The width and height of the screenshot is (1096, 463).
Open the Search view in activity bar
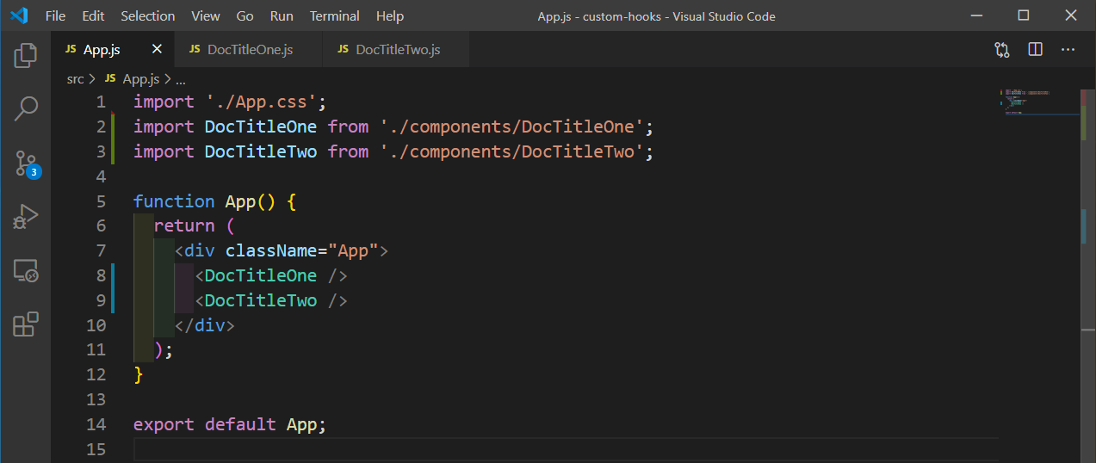coord(26,108)
